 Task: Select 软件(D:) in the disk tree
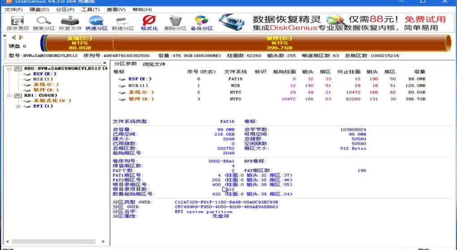pos(46,90)
